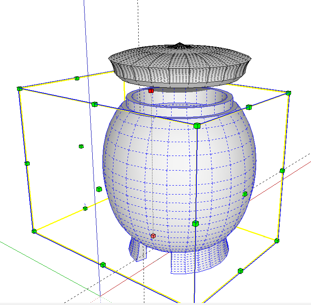Screen dimensions: 311x305
Task: Select the jar's left foot
Action: [137, 249]
